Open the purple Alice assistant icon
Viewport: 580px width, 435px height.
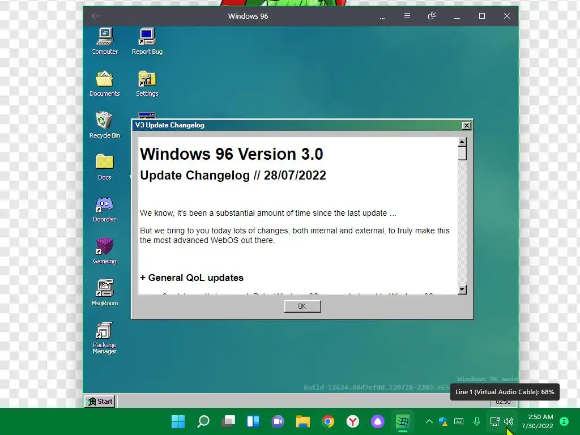pos(378,421)
